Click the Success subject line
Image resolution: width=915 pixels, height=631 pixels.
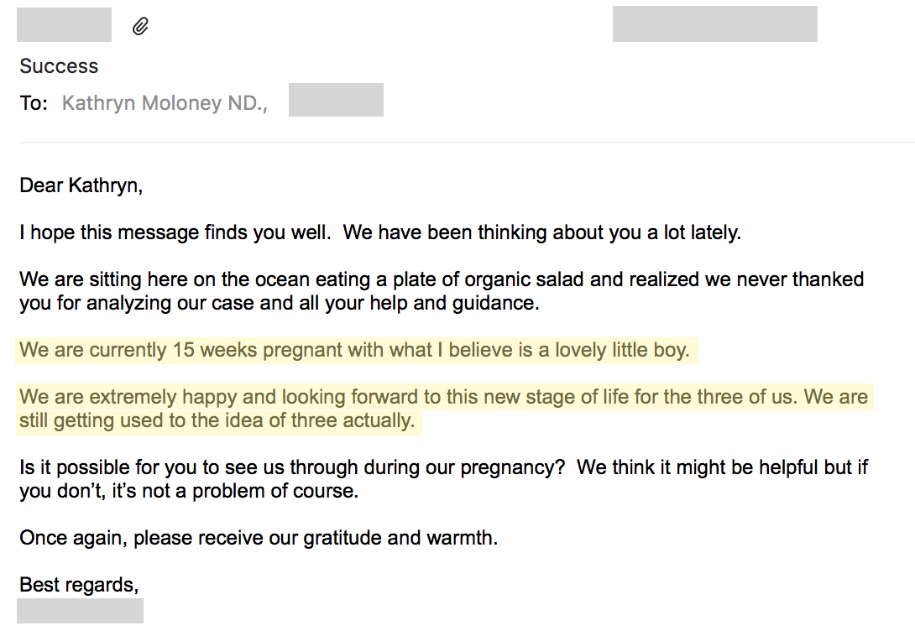click(x=59, y=66)
